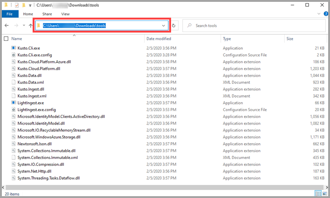The height and width of the screenshot is (198, 330).
Task: Sort by the Name column header
Action: click(17, 39)
